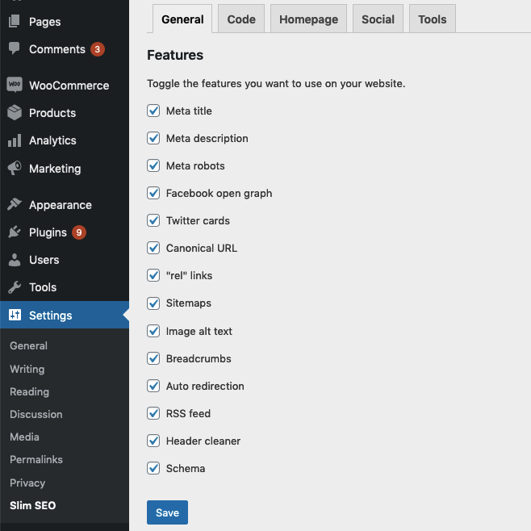The width and height of the screenshot is (531, 531).
Task: Click the Users person icon
Action: [x=15, y=260]
